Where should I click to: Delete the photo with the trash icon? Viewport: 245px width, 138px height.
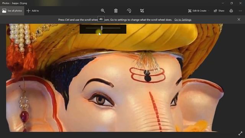pyautogui.click(x=116, y=11)
